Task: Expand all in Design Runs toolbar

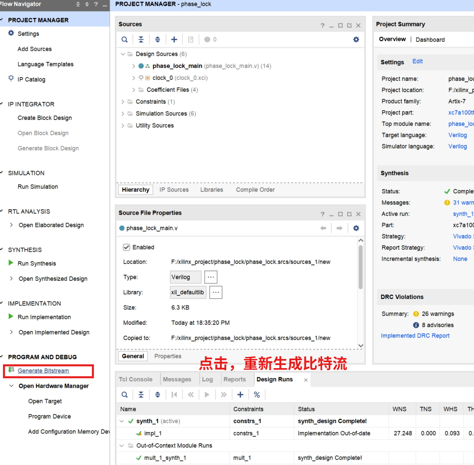Action: 158,395
